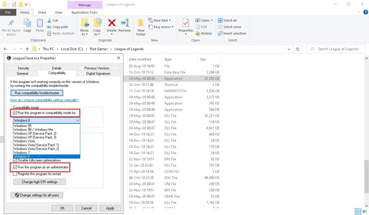Click Riot Games in the address path

tap(99, 49)
